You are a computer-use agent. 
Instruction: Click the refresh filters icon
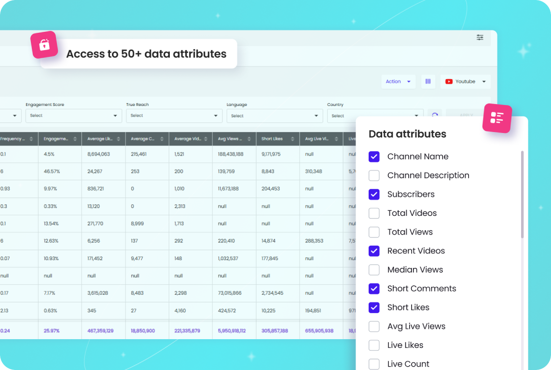pyautogui.click(x=435, y=115)
